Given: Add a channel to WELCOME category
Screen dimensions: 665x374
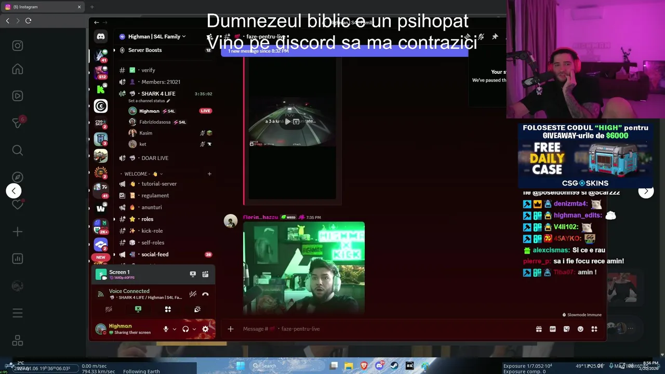Looking at the screenshot, I should click(x=209, y=174).
